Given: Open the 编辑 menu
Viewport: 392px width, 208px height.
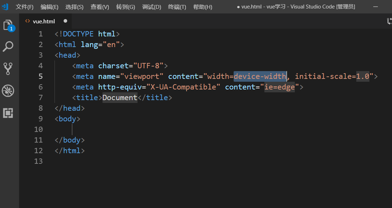Looking at the screenshot, I should (x=49, y=6).
